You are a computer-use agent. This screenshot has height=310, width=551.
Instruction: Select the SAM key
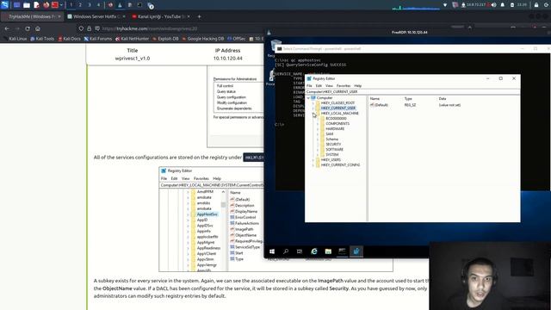(x=329, y=134)
